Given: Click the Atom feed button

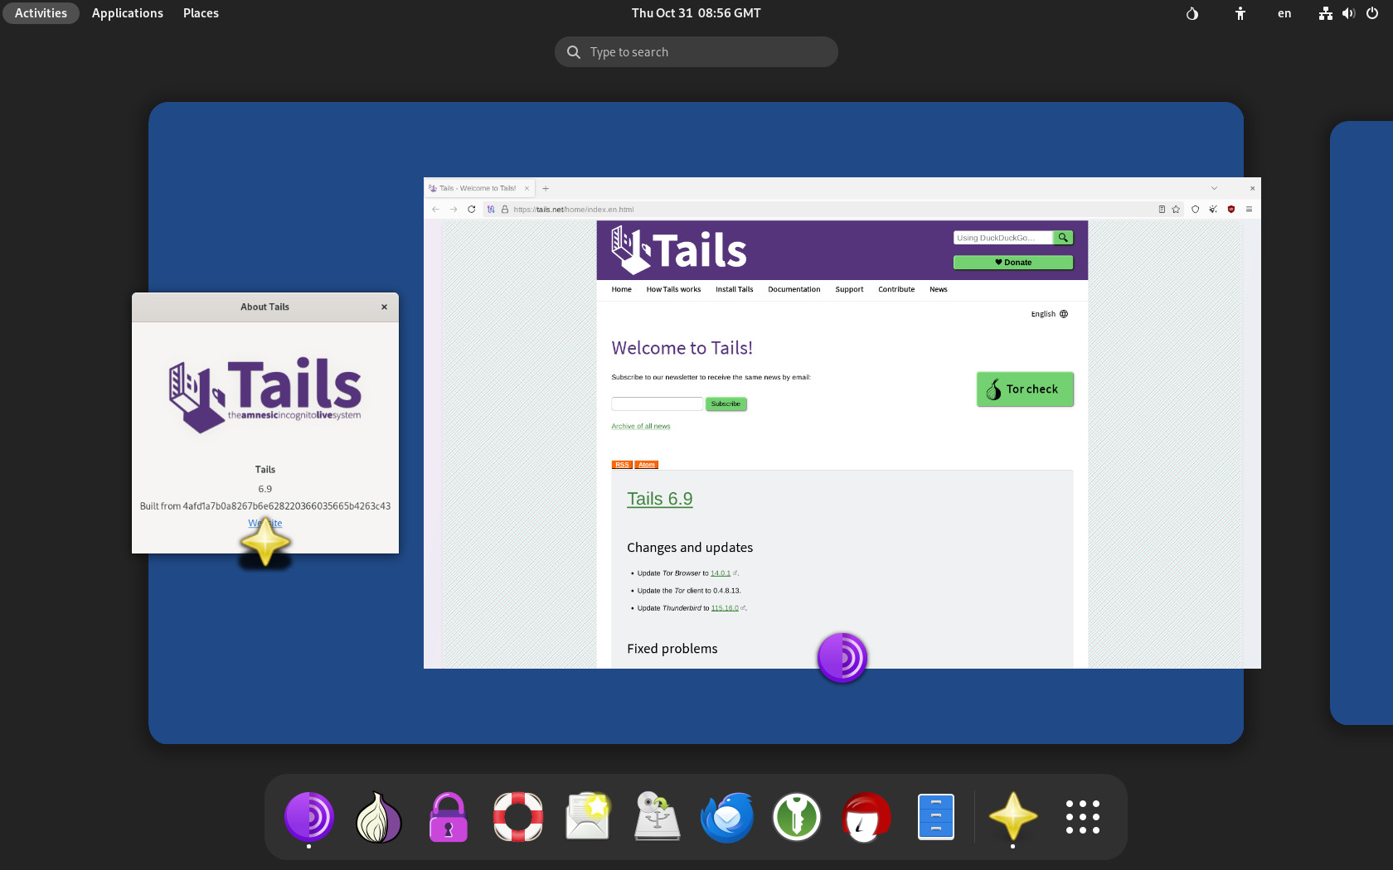Looking at the screenshot, I should point(647,465).
